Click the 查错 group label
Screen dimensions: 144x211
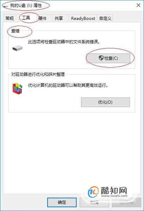coord(15,31)
